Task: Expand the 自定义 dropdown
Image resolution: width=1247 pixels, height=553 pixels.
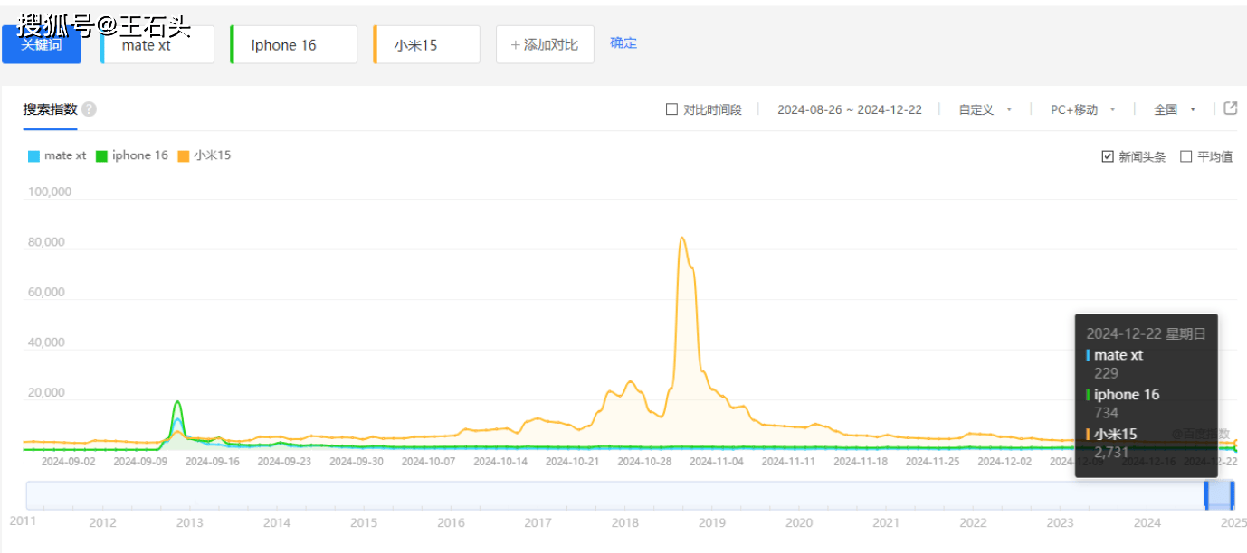Action: (985, 109)
